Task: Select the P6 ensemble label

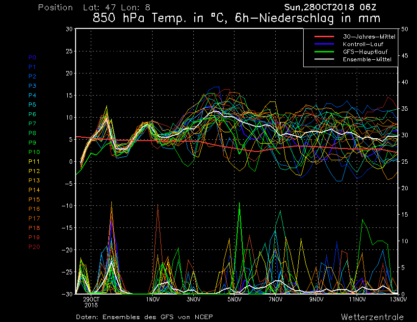Action: pyautogui.click(x=32, y=114)
